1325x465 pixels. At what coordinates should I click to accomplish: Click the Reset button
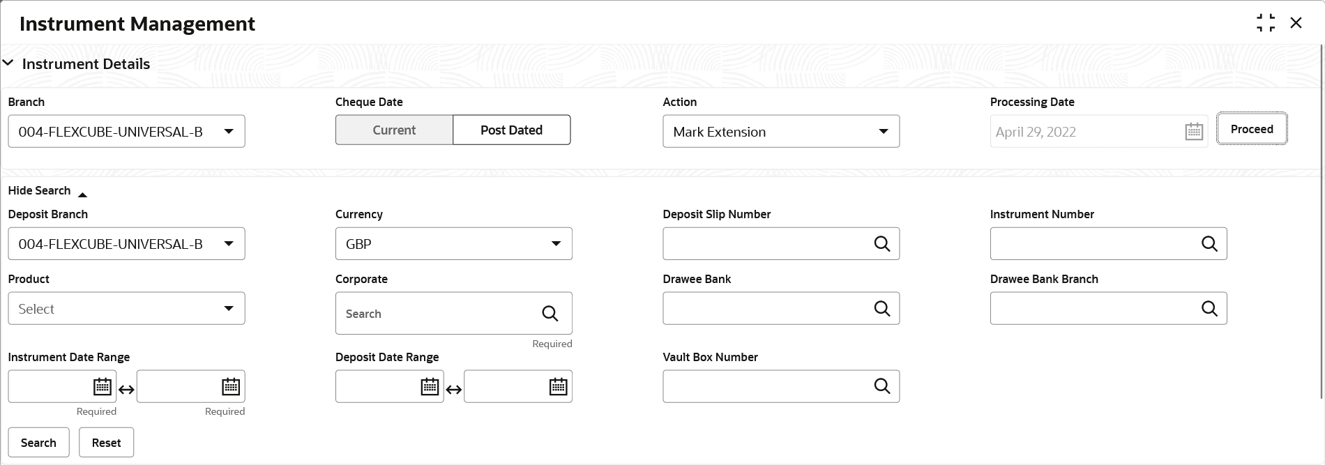[x=106, y=443]
